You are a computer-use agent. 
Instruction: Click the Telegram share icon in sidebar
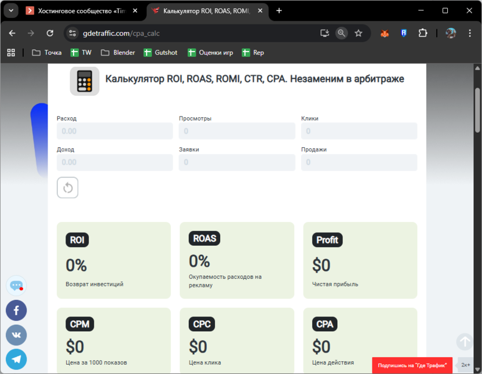16,360
